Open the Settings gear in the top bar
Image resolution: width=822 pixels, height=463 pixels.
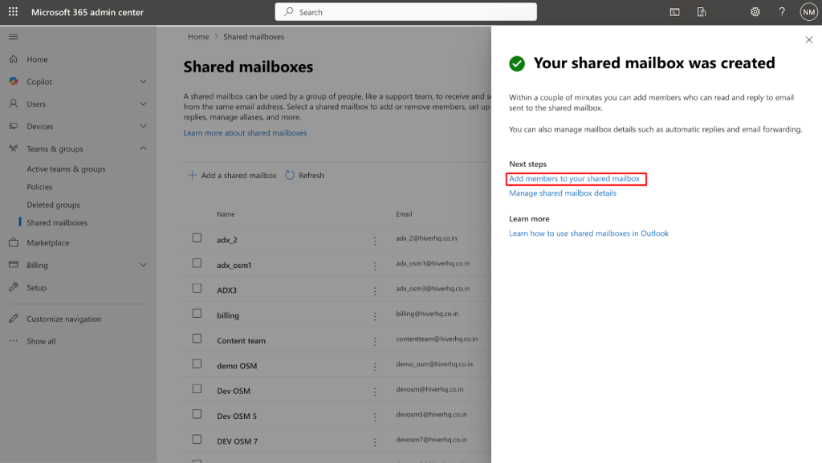pyautogui.click(x=755, y=11)
